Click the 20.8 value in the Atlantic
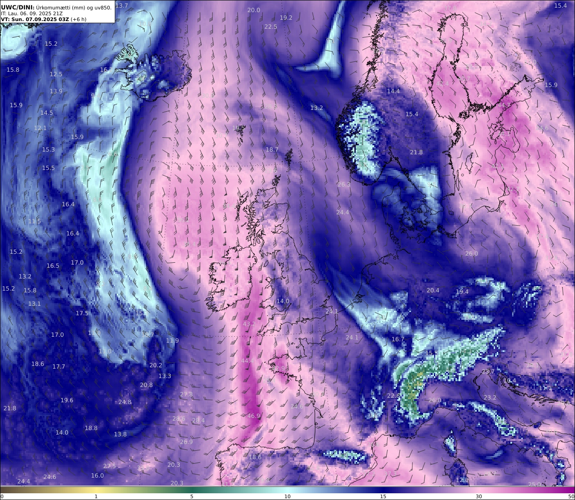575x500 pixels. pyautogui.click(x=146, y=385)
